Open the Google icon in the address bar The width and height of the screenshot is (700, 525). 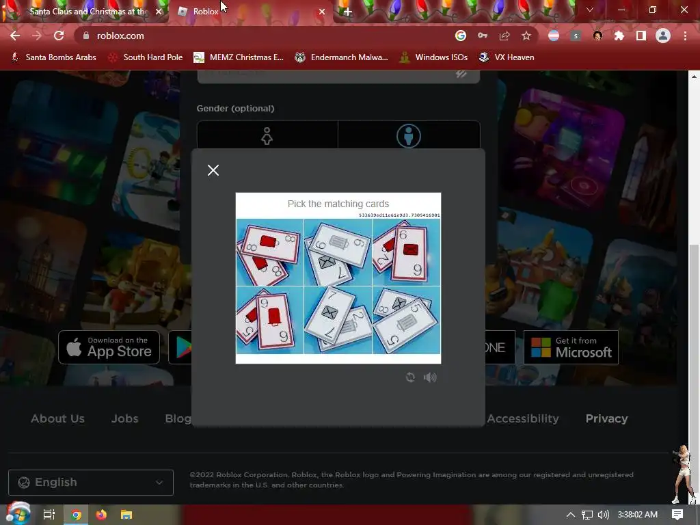(x=461, y=36)
